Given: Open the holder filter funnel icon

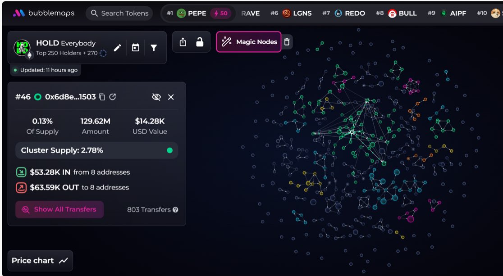Looking at the screenshot, I should pos(154,48).
